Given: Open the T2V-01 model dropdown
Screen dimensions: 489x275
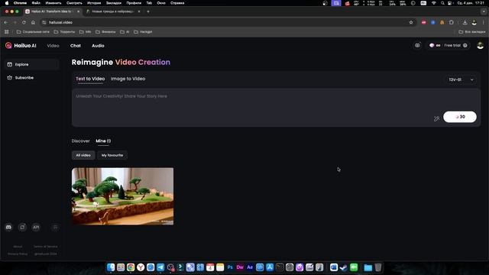Looking at the screenshot, I should 461,79.
